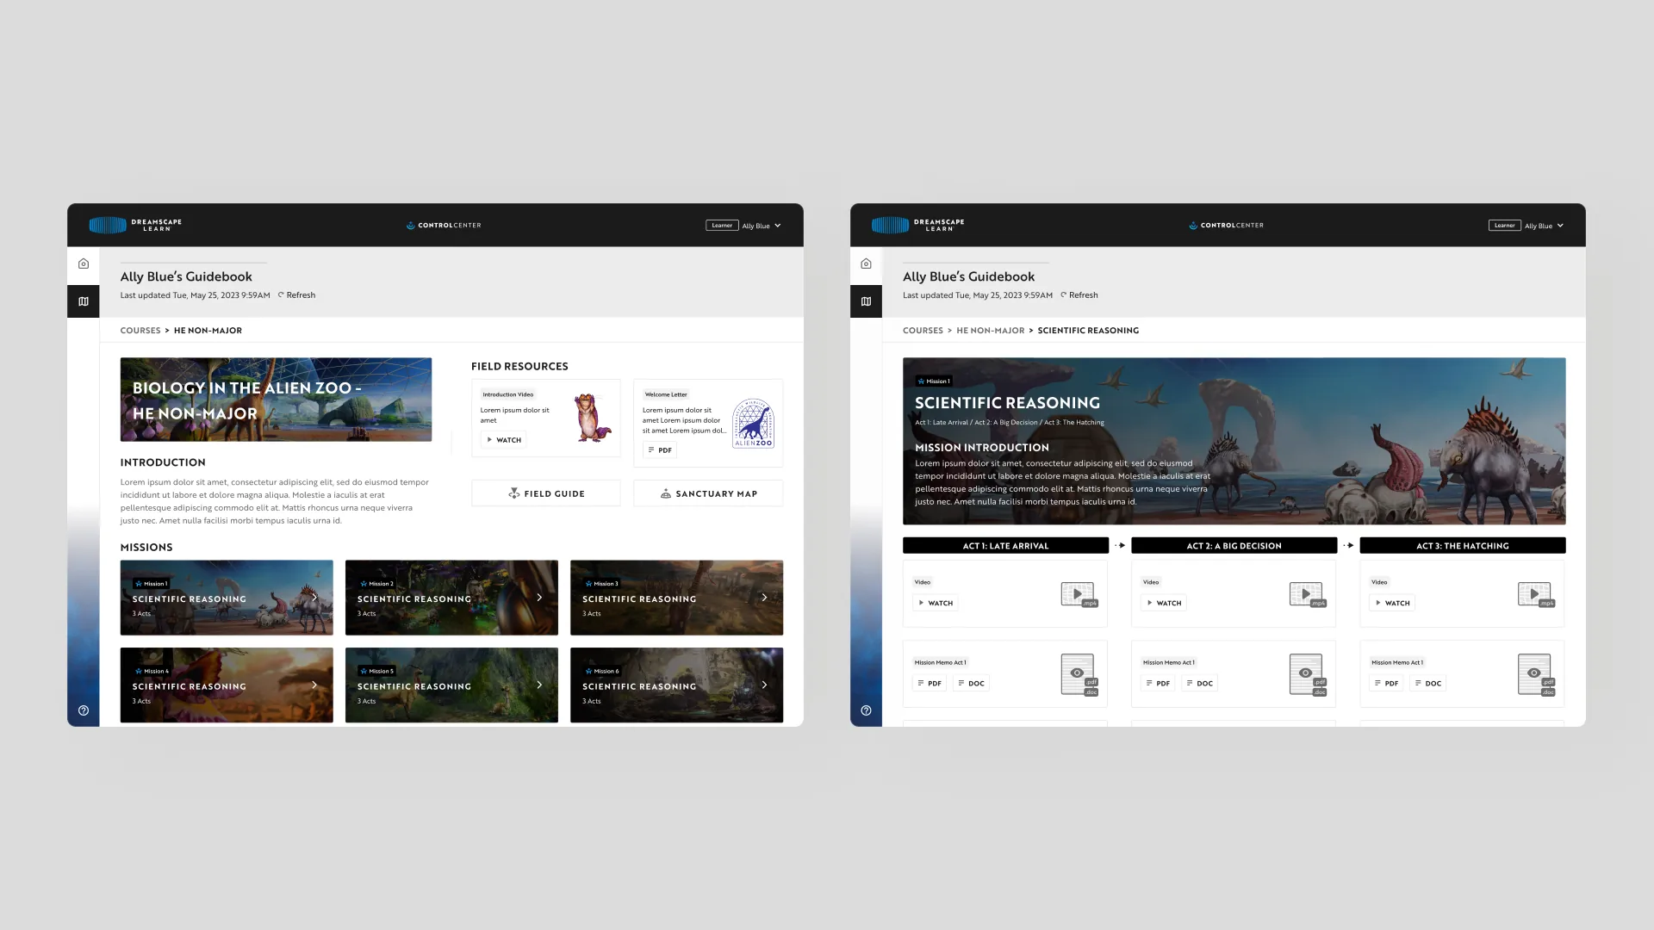Go to COURSES breadcrumb in right window
The image size is (1654, 930).
pyautogui.click(x=923, y=331)
